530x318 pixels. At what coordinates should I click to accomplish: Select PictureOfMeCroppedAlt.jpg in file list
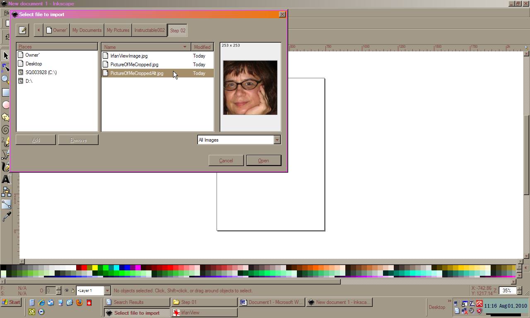click(157, 73)
